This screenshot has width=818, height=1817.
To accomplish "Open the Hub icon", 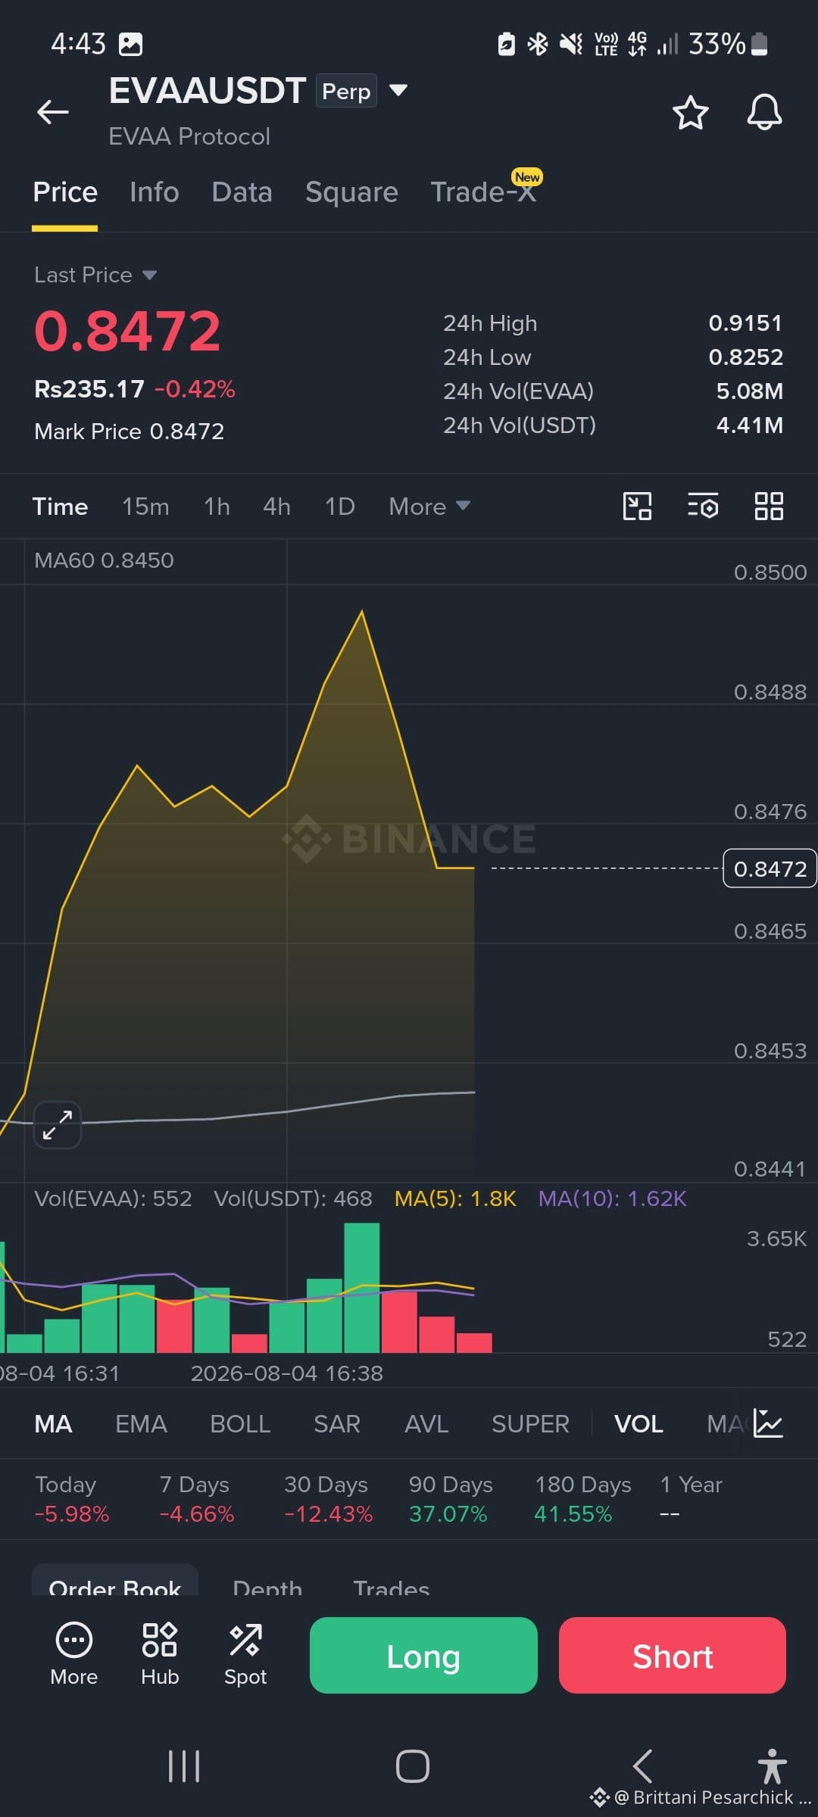I will click(x=160, y=1655).
